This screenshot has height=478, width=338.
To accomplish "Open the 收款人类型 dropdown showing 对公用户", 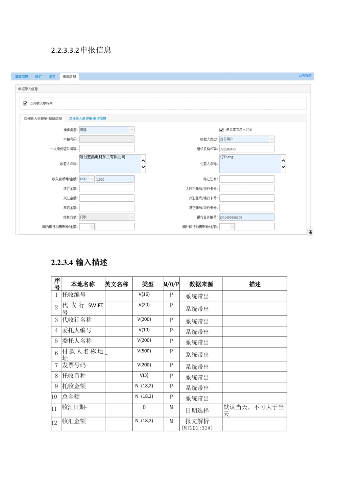I will click(x=272, y=139).
